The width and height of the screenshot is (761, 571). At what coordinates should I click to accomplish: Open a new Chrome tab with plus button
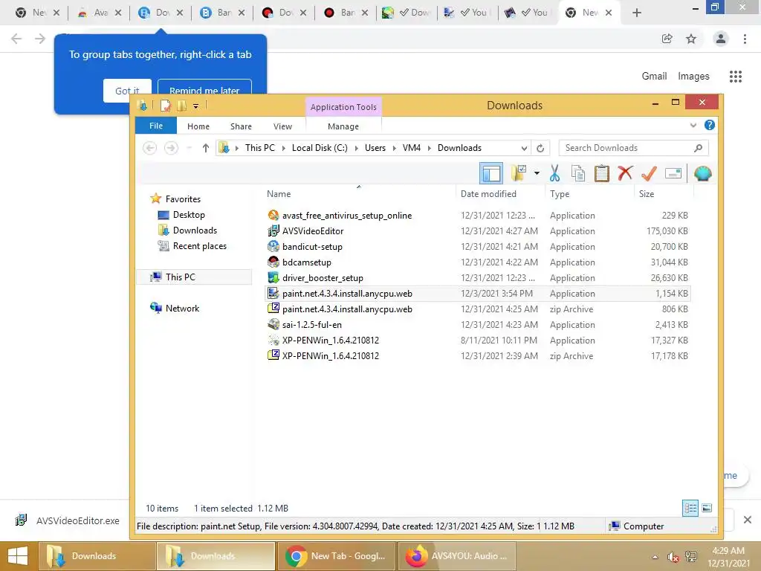pos(637,13)
